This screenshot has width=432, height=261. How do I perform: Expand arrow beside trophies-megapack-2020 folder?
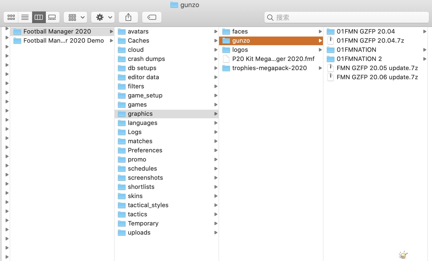click(x=320, y=68)
